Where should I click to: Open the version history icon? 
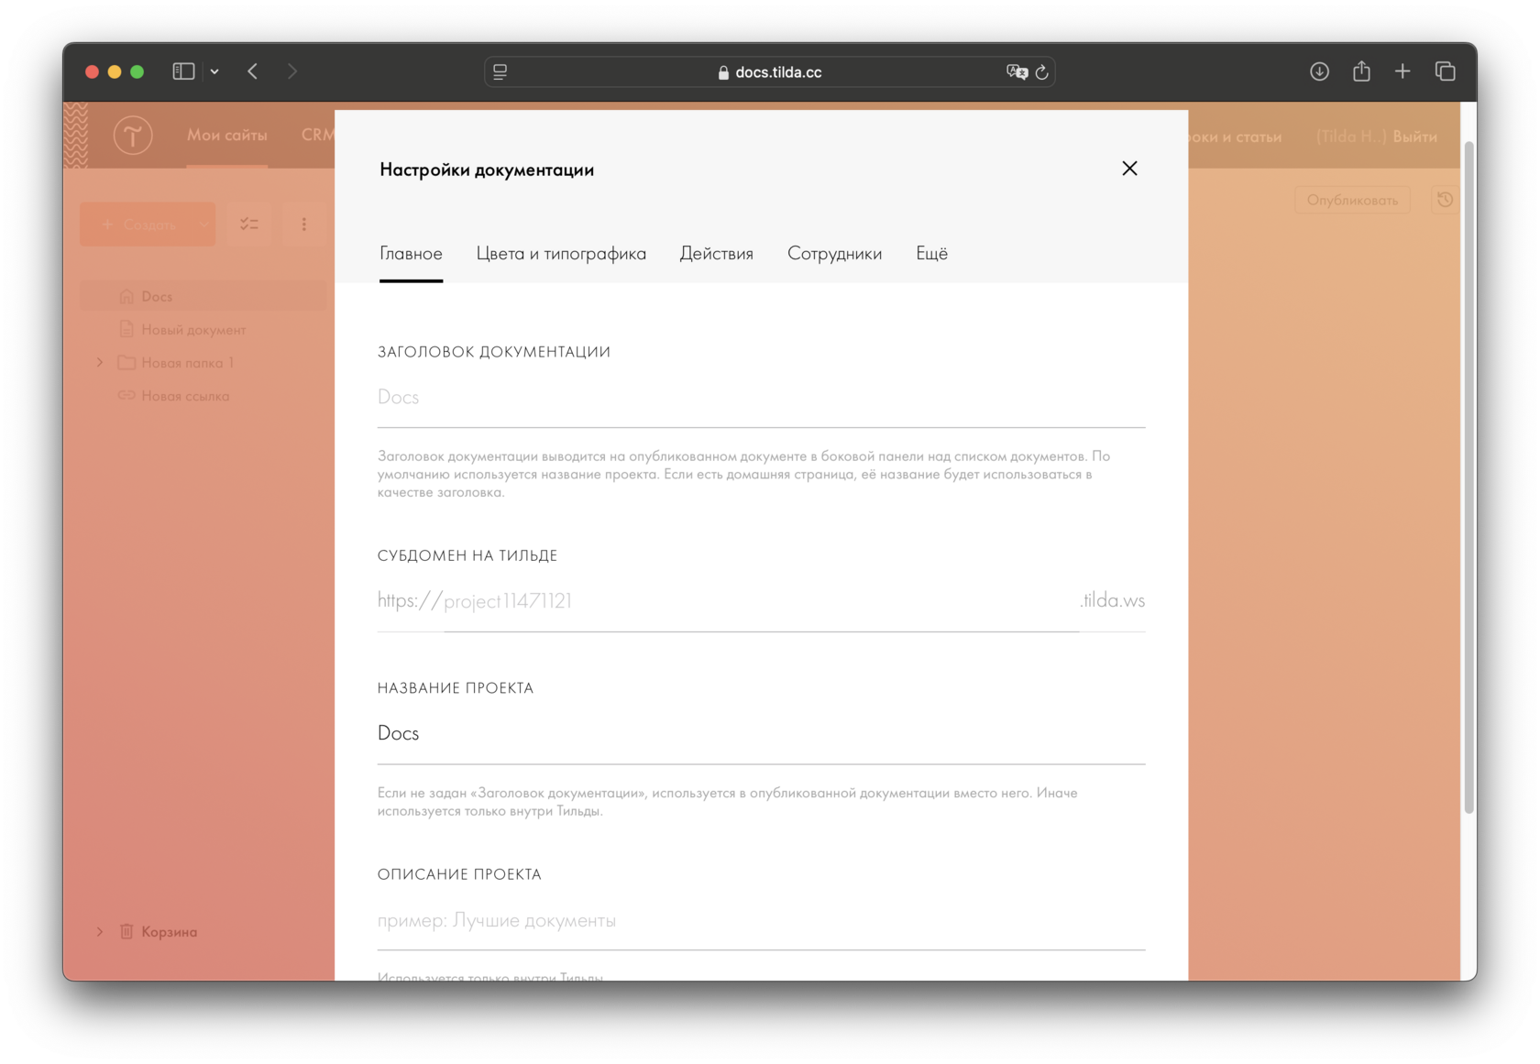[1446, 200]
